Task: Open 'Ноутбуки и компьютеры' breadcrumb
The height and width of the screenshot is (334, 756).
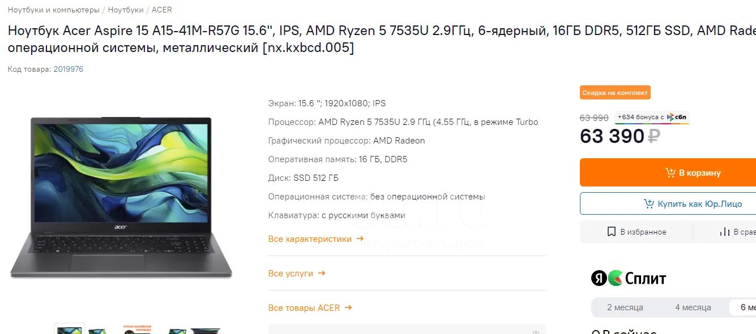Action: click(53, 10)
